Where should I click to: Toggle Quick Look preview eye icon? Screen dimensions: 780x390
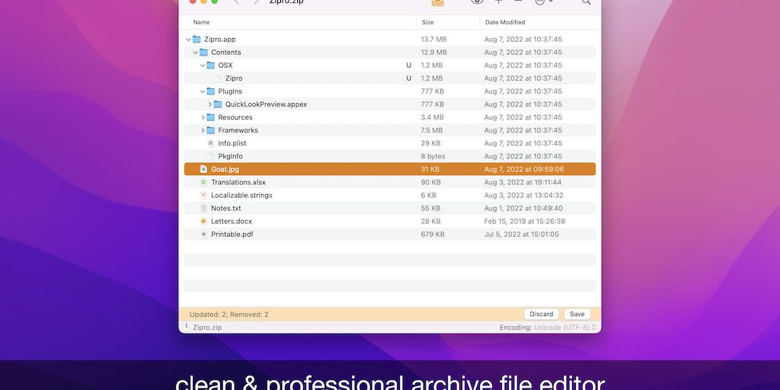coord(477,2)
